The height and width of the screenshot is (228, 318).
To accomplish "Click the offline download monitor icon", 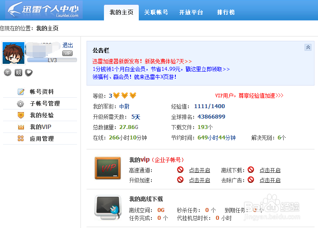I will (x=108, y=208).
